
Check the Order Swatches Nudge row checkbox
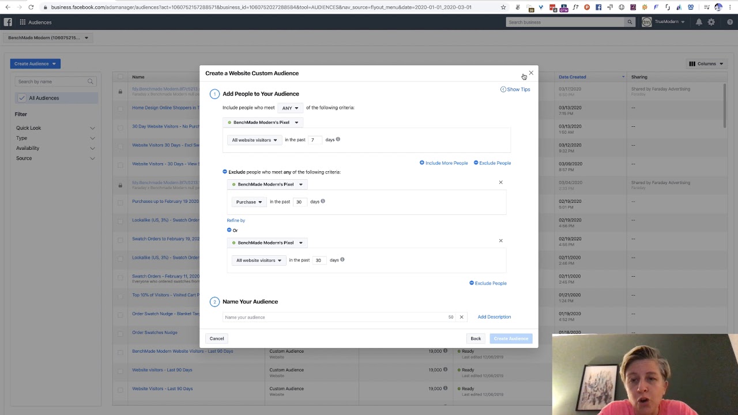(x=120, y=333)
